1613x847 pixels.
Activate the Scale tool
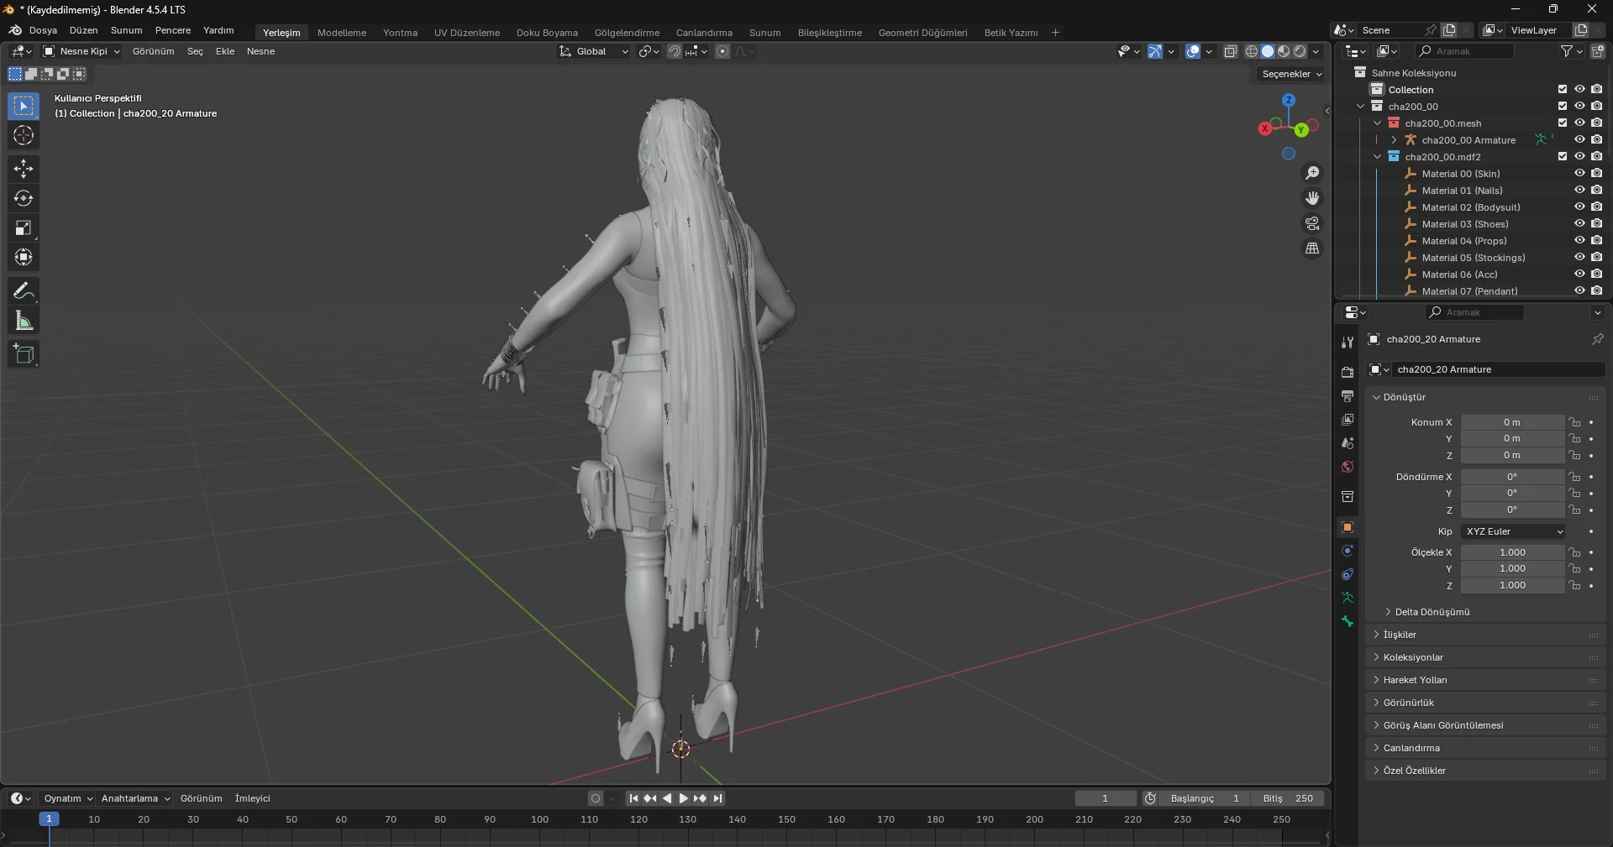pyautogui.click(x=24, y=228)
